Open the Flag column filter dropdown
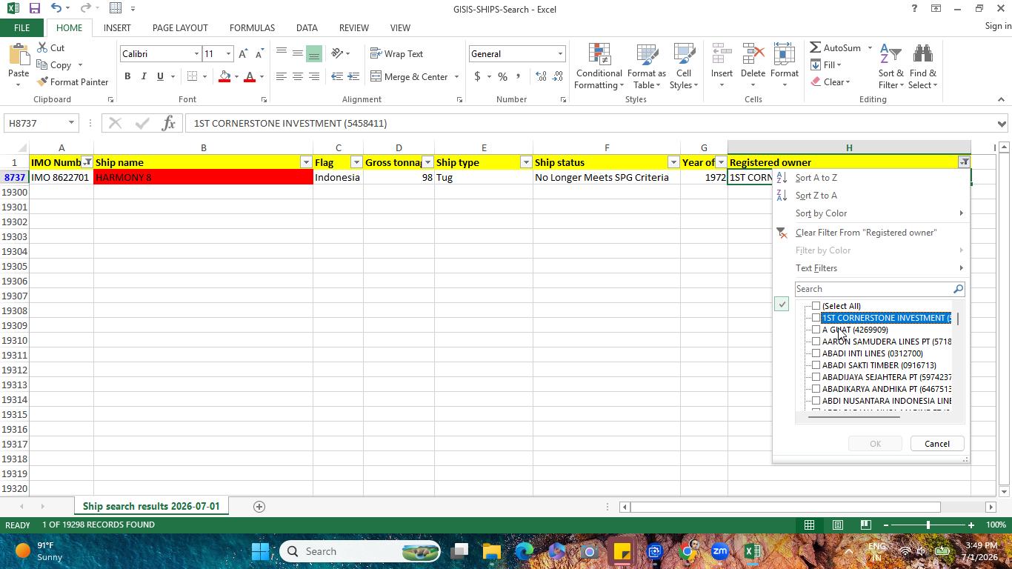 tap(356, 162)
